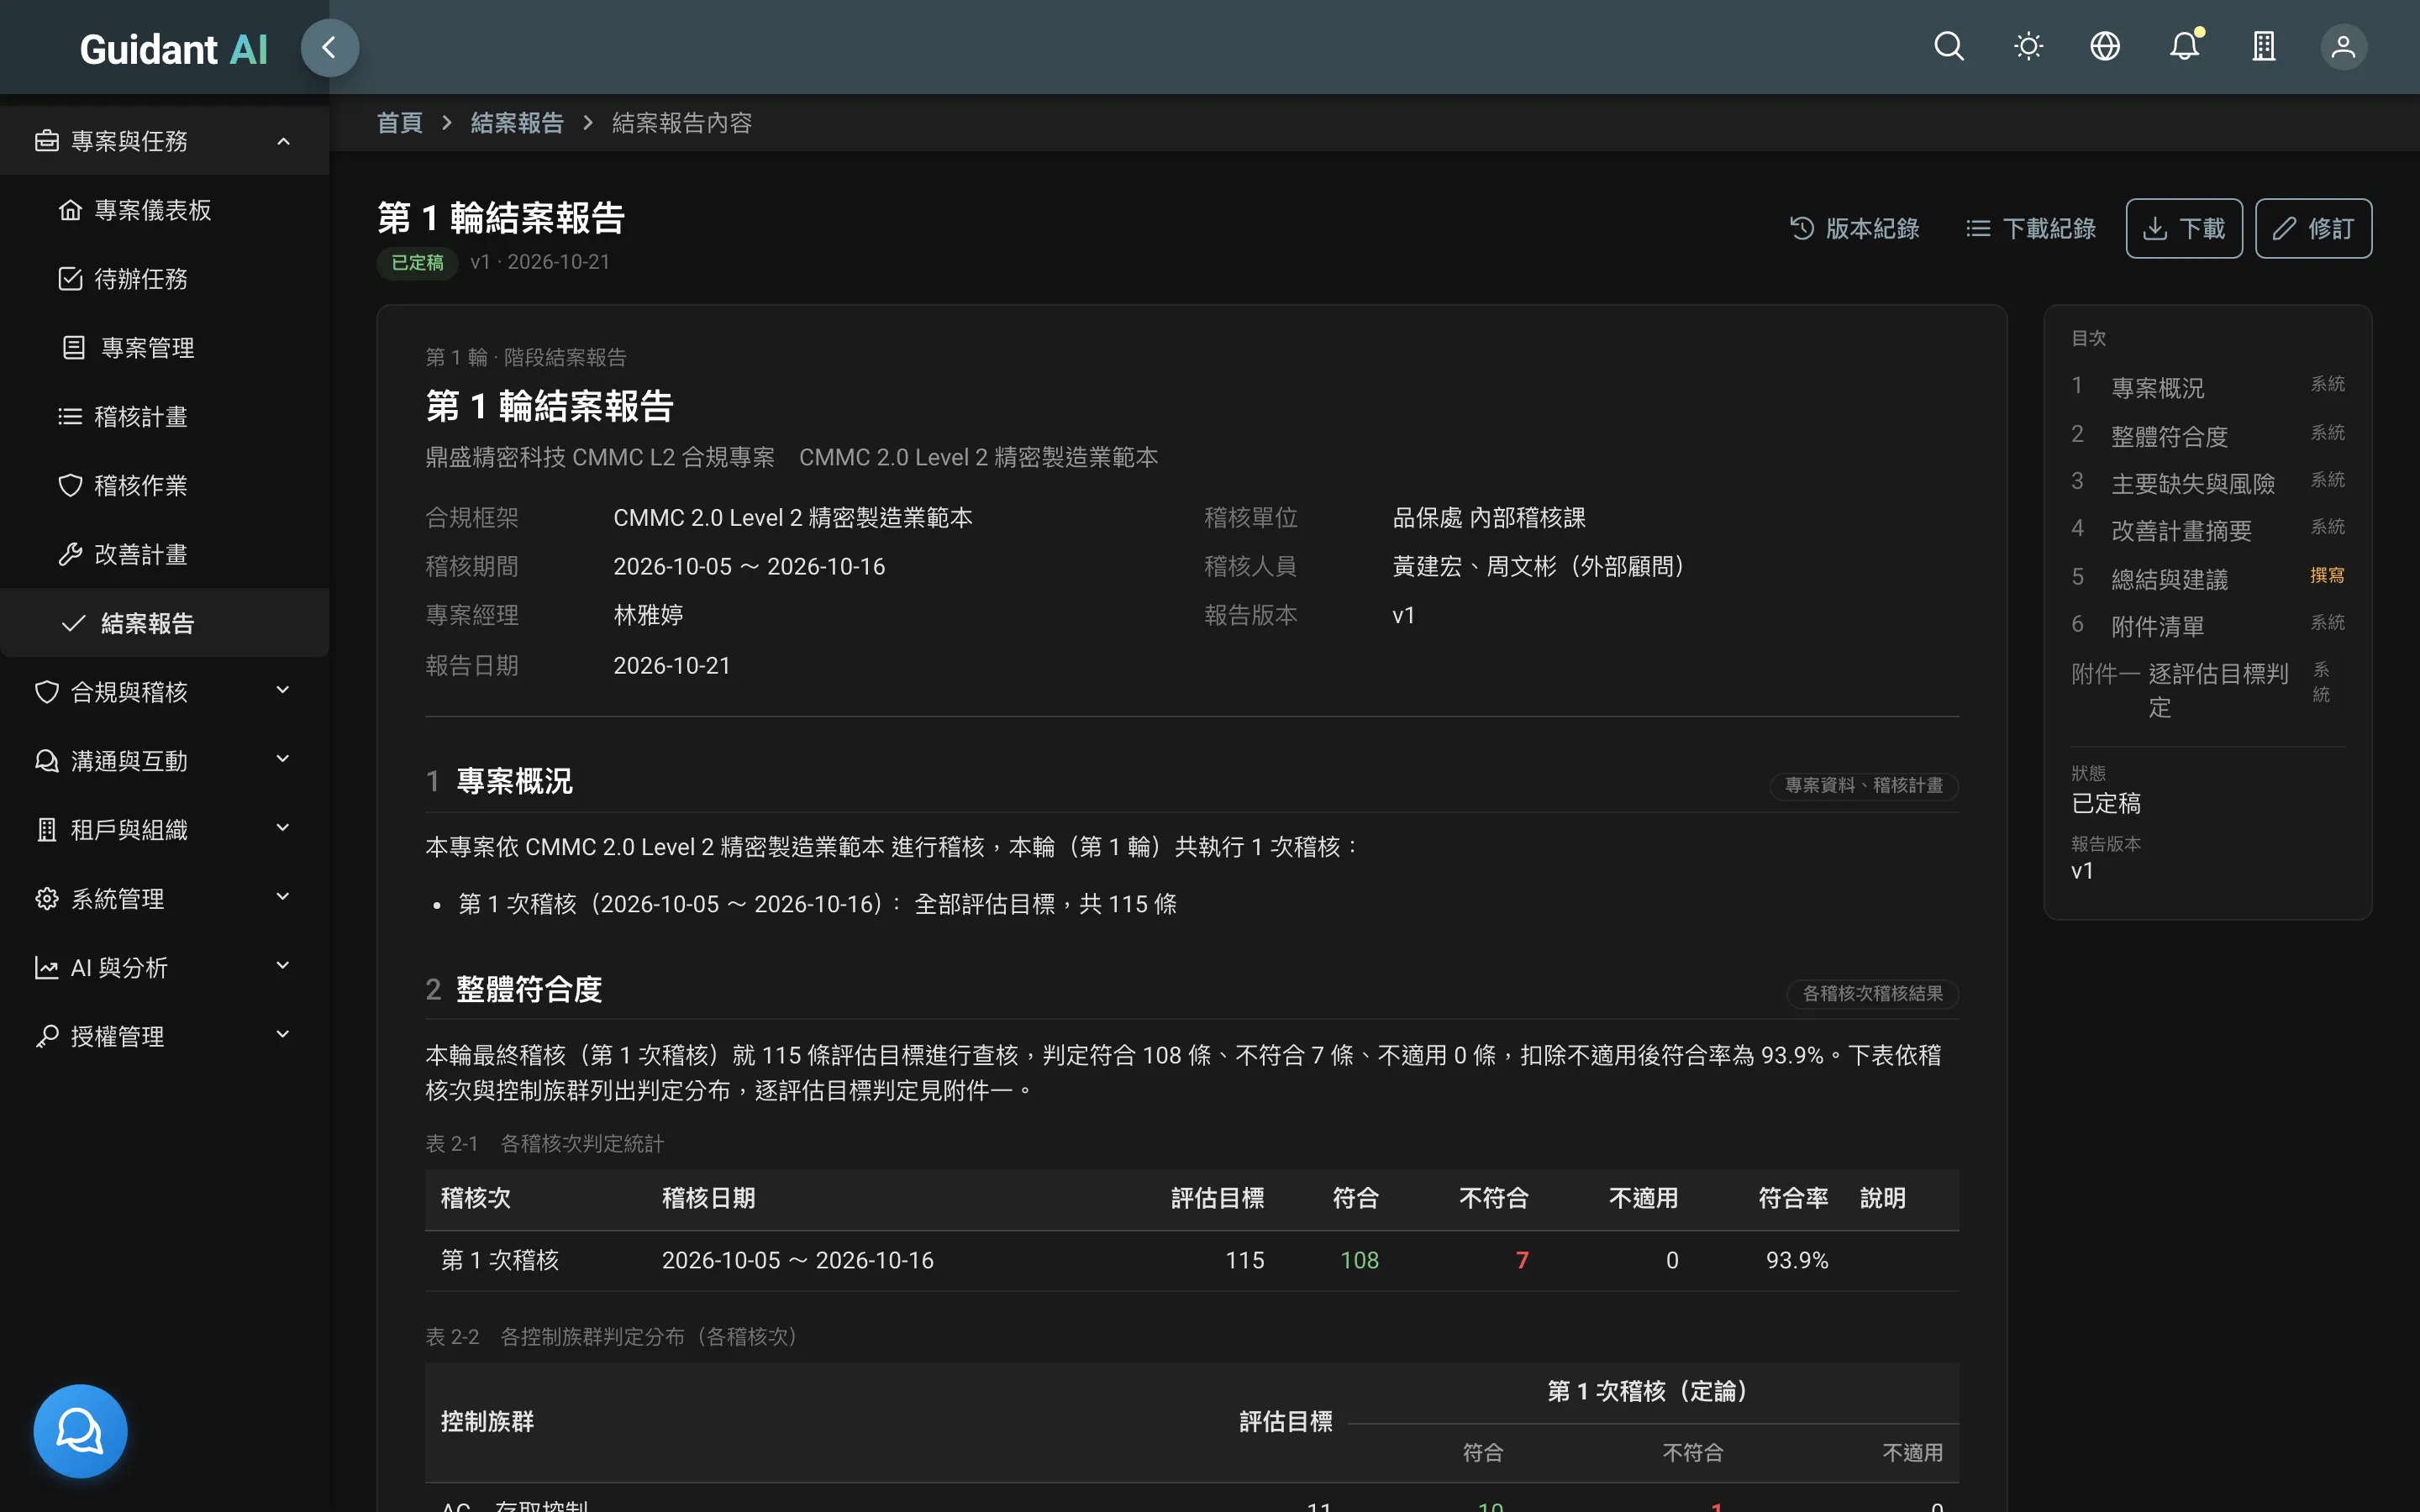This screenshot has width=2420, height=1512.
Task: Expand the 合規與稽核 section chevron
Action: (283, 690)
